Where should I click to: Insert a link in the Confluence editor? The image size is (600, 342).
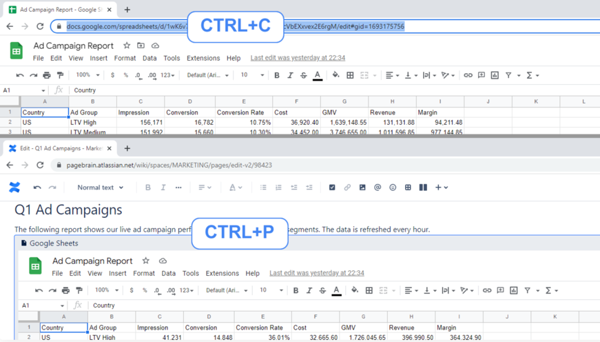[x=347, y=188]
